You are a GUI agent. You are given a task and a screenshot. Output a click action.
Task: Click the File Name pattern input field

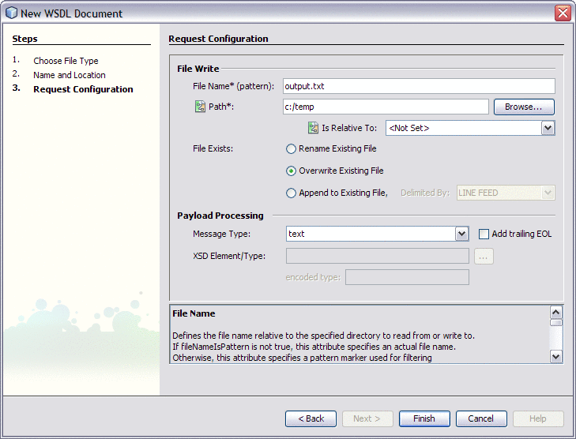pyautogui.click(x=419, y=86)
